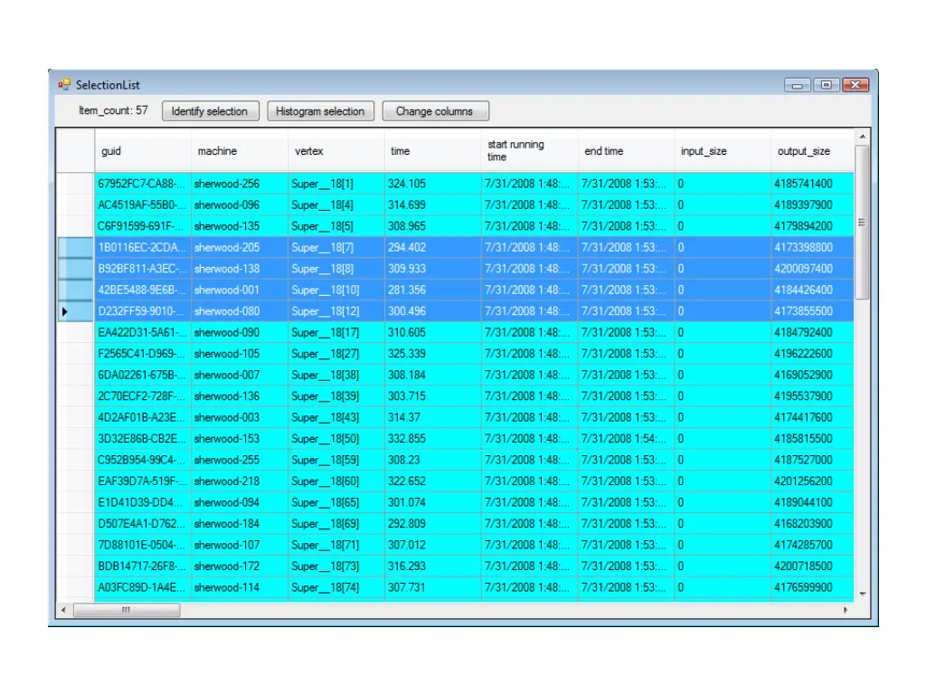
Task: Maximize the SelectionList window
Action: 827,85
